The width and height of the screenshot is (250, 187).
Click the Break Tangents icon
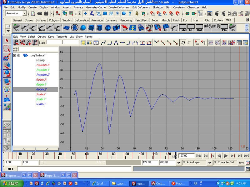[157, 43]
